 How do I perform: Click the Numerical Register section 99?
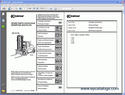pyautogui.click(x=50, y=87)
